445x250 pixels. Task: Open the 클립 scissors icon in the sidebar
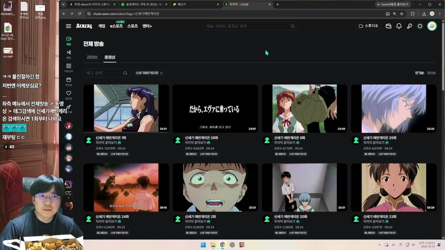(x=69, y=54)
